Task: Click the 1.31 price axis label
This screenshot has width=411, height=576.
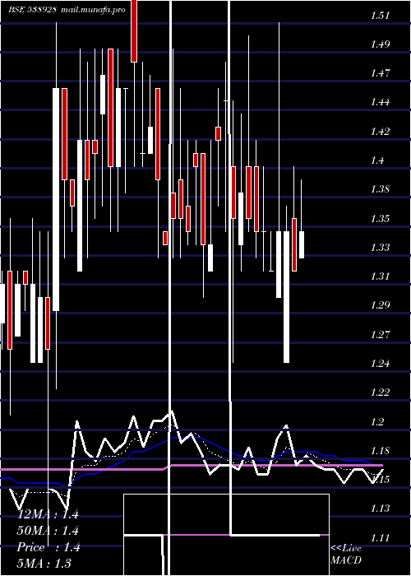Action: pos(380,276)
